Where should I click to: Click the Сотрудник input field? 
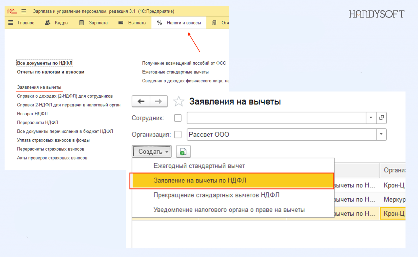point(276,118)
